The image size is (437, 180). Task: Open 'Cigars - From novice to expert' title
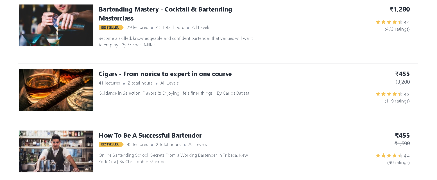(165, 74)
